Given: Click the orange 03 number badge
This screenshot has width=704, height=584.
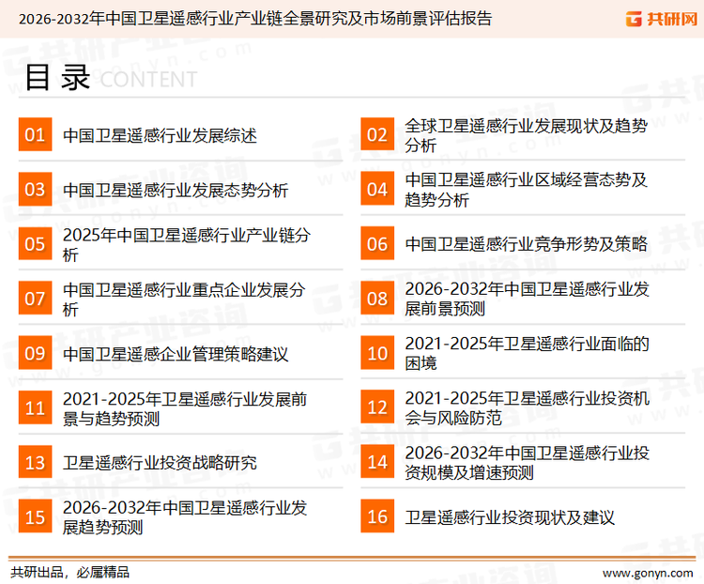Looking at the screenshot, I should (35, 189).
